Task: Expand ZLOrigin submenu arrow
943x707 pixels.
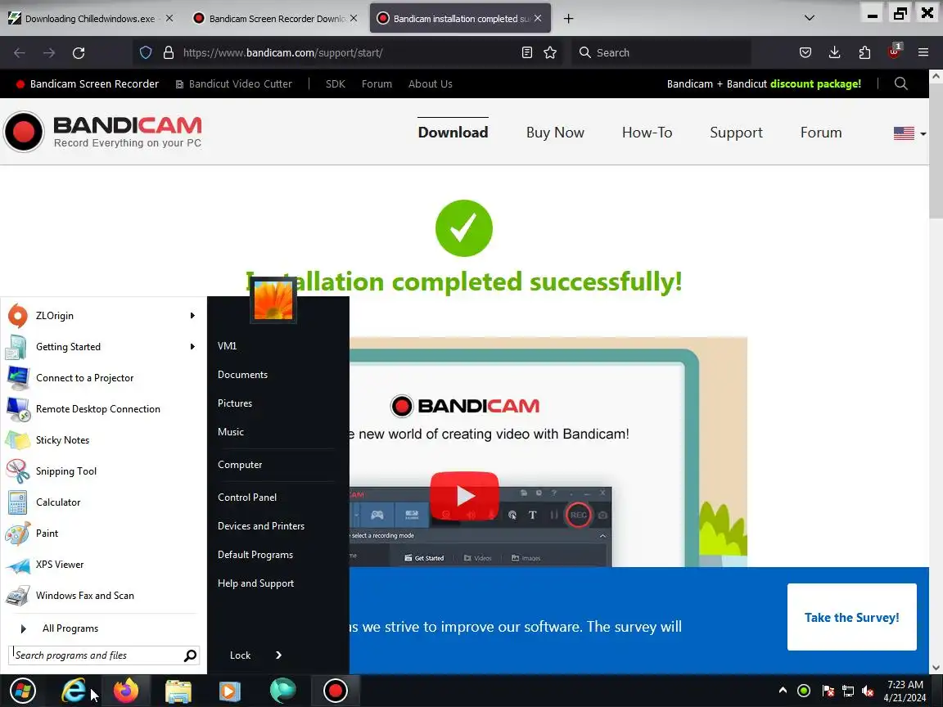Action: click(192, 316)
